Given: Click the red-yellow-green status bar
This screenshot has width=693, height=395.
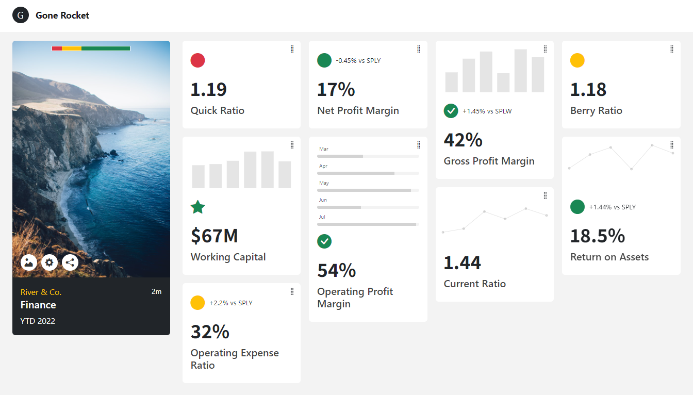Looking at the screenshot, I should pyautogui.click(x=91, y=48).
